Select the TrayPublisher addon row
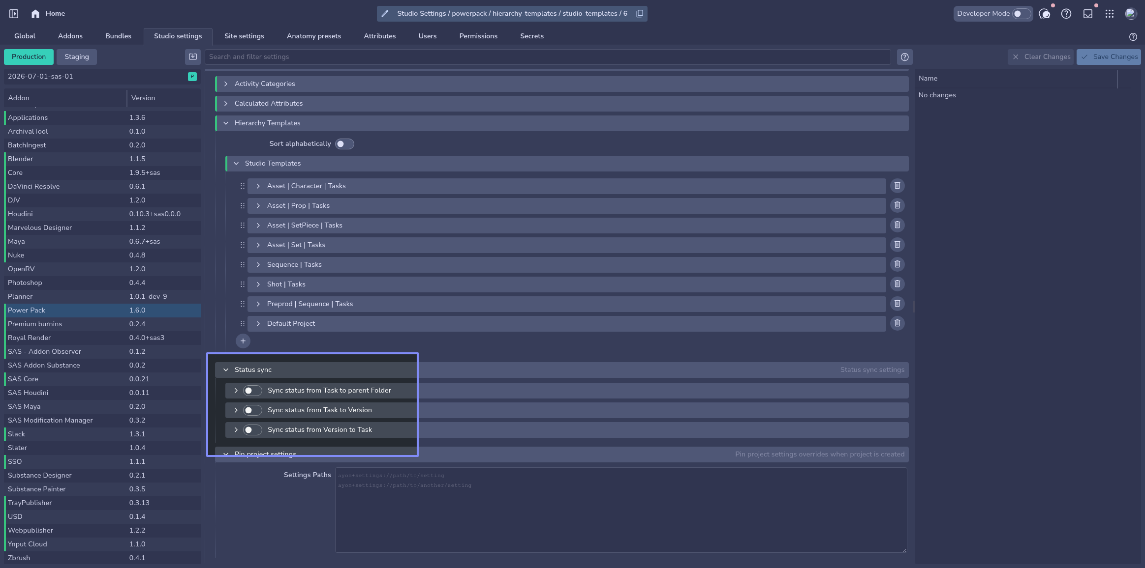Screen dimensions: 1145x568 click(x=102, y=503)
